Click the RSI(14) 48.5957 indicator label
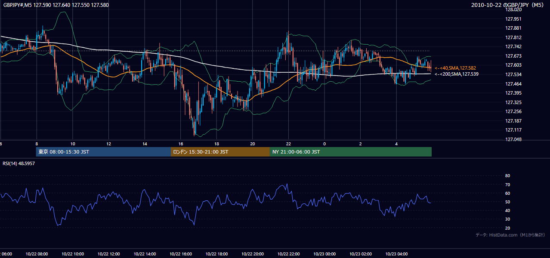Viewport: 550px width, 258px height. [19, 163]
